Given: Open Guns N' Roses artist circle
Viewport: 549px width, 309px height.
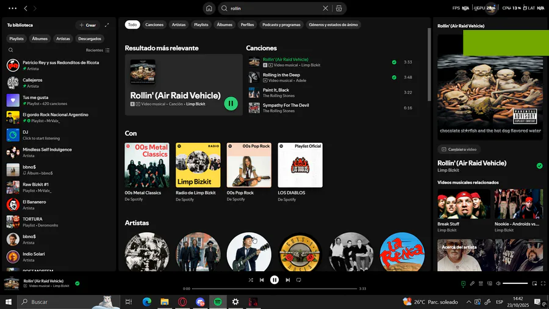Looking at the screenshot, I should (300, 252).
